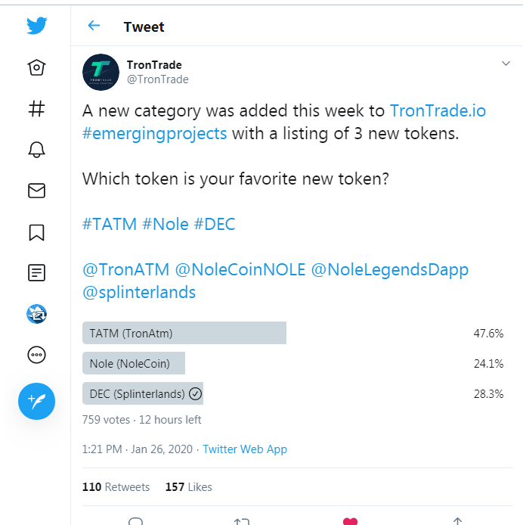Viewport: 523px width, 525px height.
Task: Open Notifications bell icon
Action: [36, 149]
